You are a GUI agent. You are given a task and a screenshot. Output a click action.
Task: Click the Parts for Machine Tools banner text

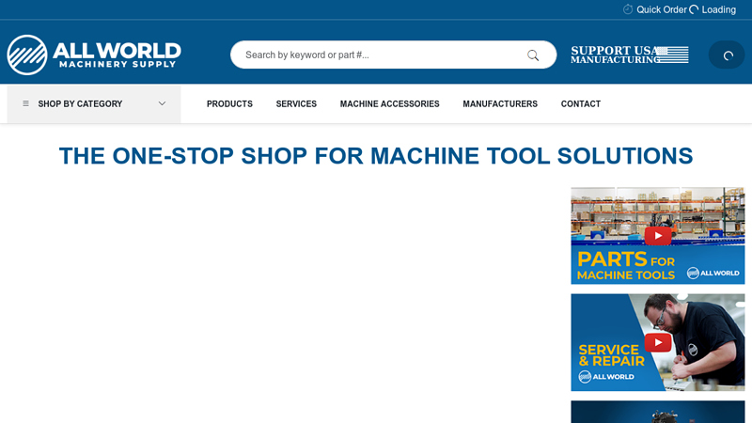tap(625, 266)
